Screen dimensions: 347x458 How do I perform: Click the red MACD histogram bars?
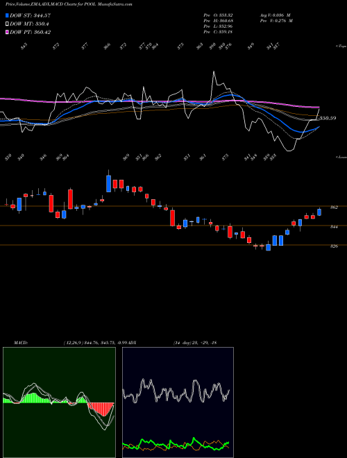coord(101,409)
